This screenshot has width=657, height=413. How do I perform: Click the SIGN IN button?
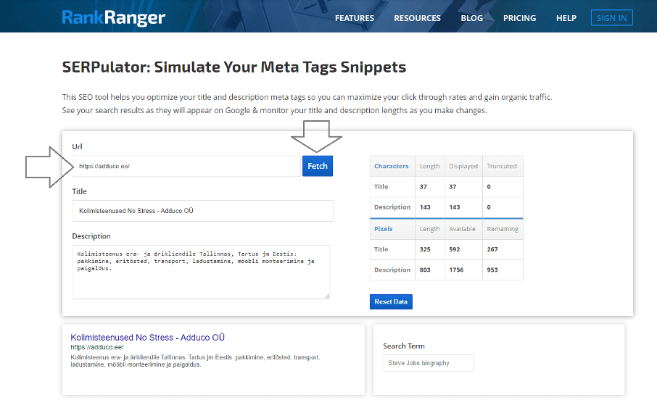tap(612, 18)
